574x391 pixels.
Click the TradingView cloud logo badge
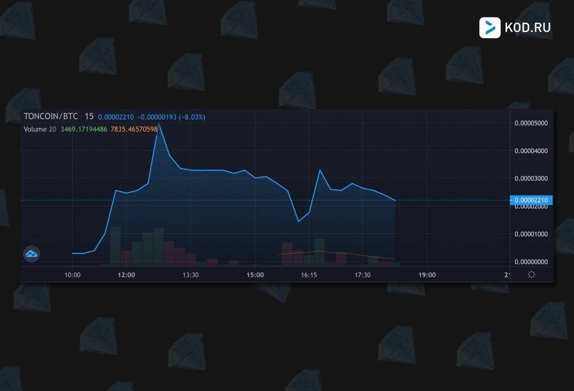click(31, 254)
